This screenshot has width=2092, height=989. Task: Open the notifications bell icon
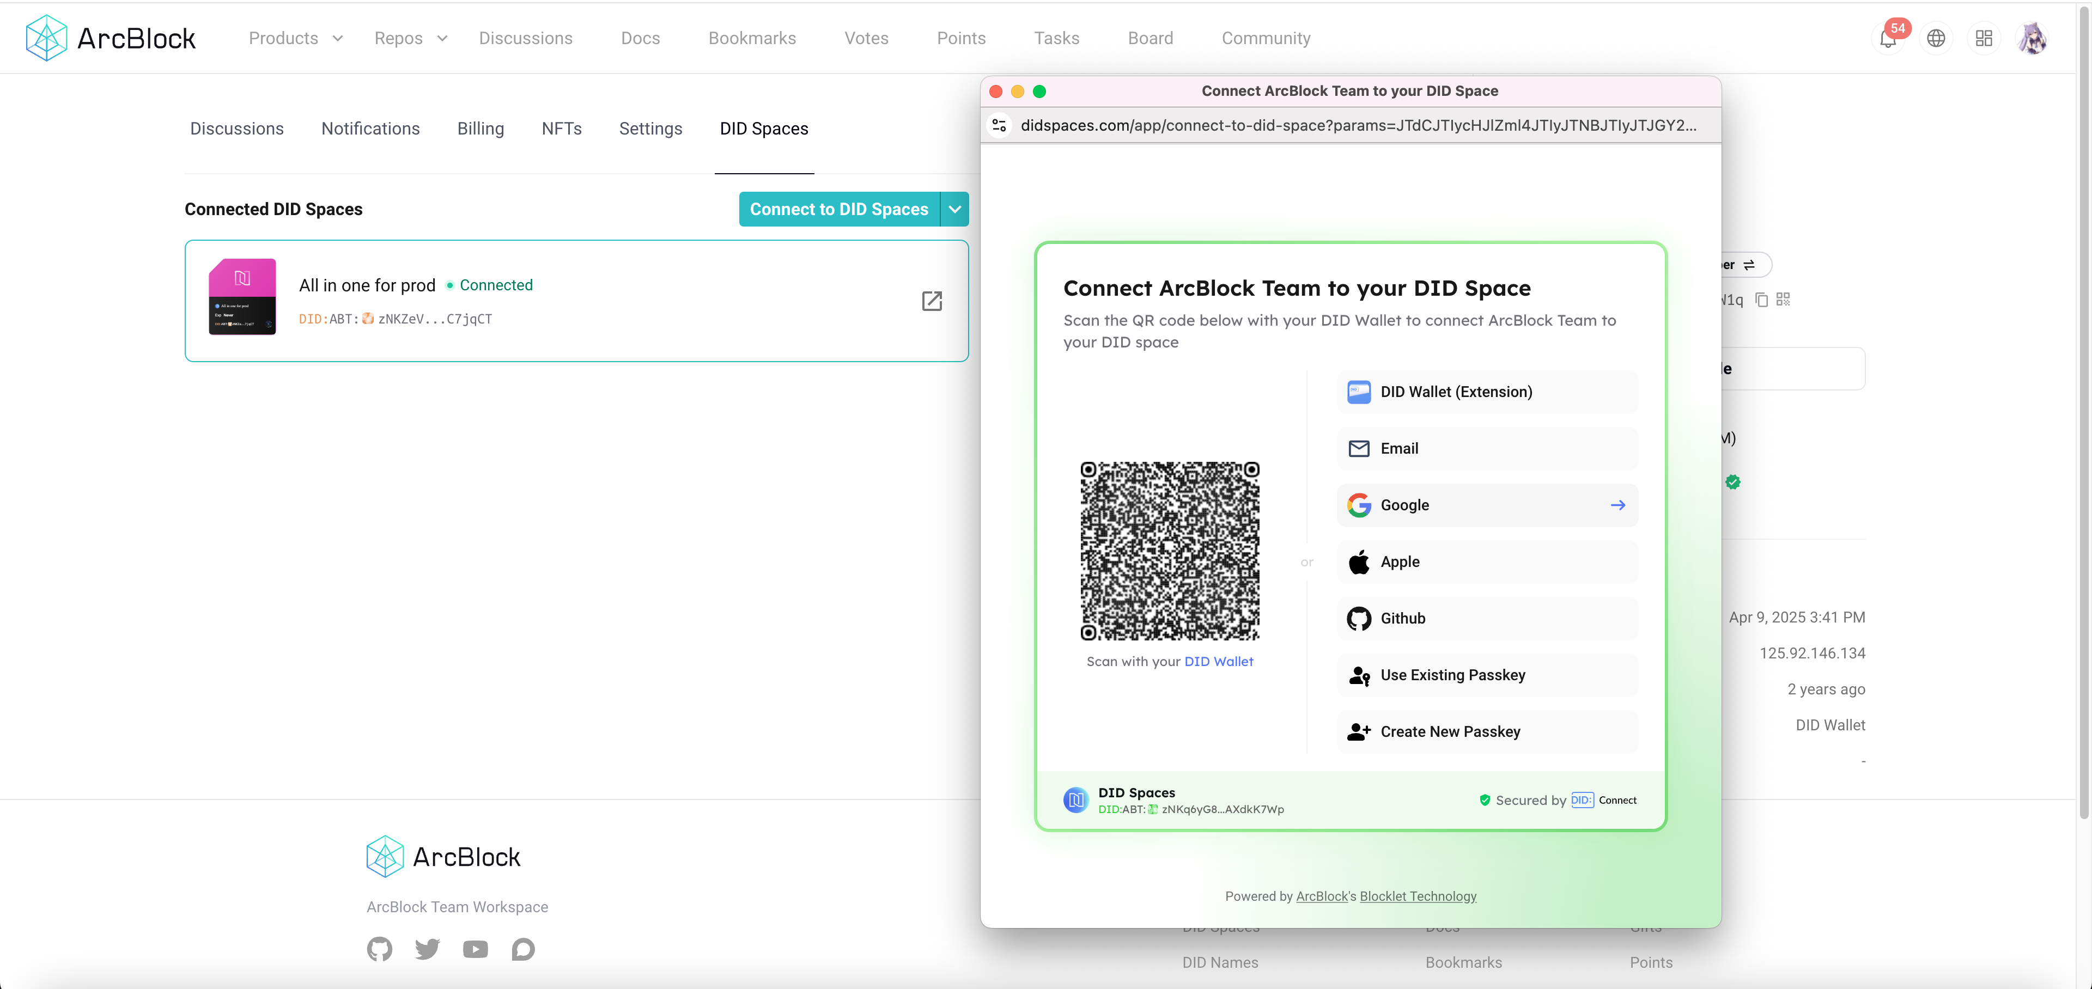tap(1887, 39)
